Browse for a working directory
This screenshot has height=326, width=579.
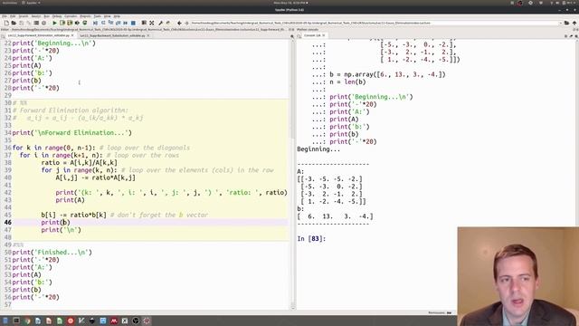[567, 23]
